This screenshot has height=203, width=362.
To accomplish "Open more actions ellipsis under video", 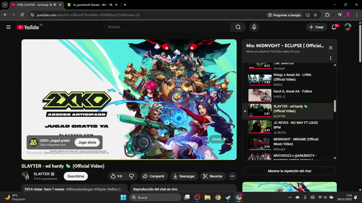I will [x=232, y=176].
